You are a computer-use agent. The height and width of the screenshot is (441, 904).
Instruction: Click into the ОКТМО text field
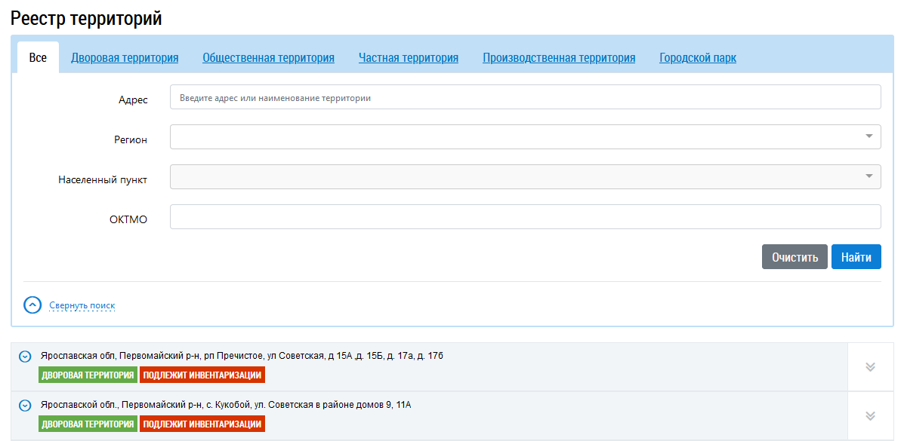click(x=525, y=216)
